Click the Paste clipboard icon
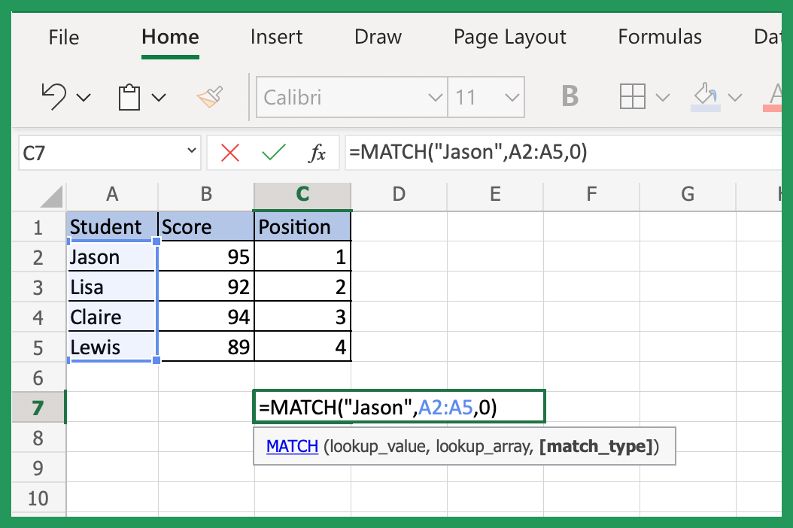Image resolution: width=793 pixels, height=528 pixels. pos(130,96)
